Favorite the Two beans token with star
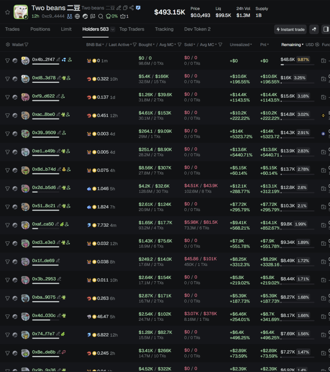 point(7,12)
